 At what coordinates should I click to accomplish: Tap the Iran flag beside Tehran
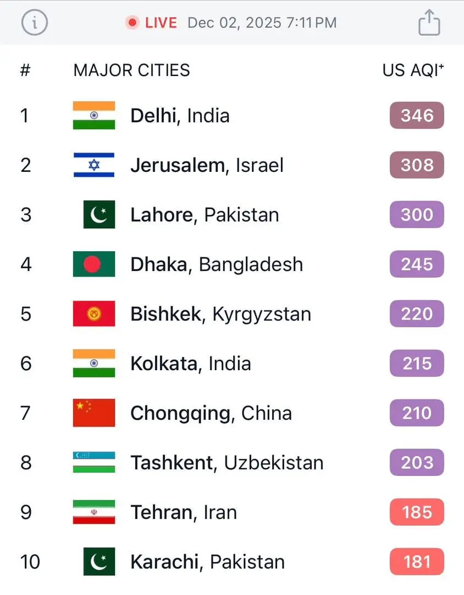94,512
